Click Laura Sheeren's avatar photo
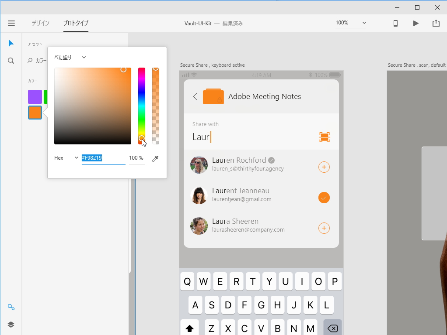Image resolution: width=447 pixels, height=335 pixels. 199,226
